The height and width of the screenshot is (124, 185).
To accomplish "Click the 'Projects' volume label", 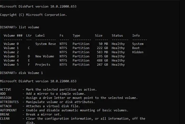I will tap(43, 65).
